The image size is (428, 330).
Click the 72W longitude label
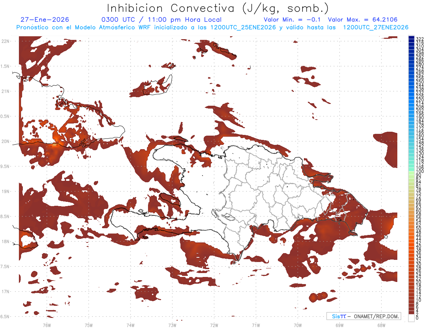(214, 325)
